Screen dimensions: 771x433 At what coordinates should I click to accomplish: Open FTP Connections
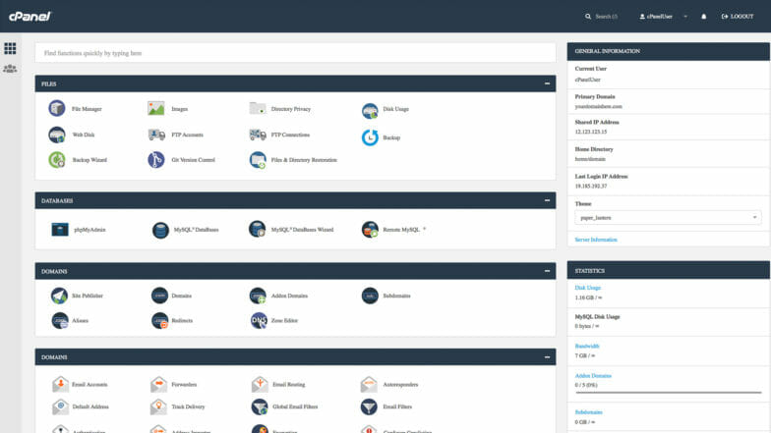tap(258, 135)
